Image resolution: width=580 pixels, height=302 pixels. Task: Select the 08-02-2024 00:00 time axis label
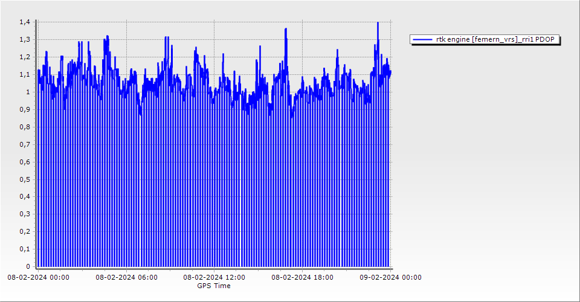[38, 278]
